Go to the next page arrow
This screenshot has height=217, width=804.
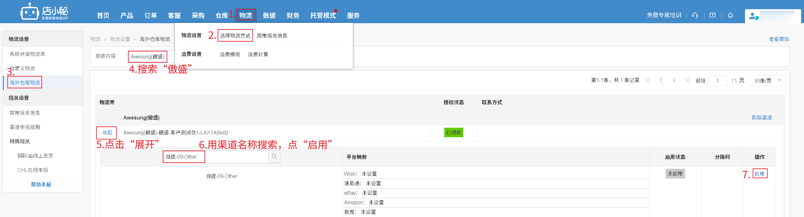[x=674, y=80]
